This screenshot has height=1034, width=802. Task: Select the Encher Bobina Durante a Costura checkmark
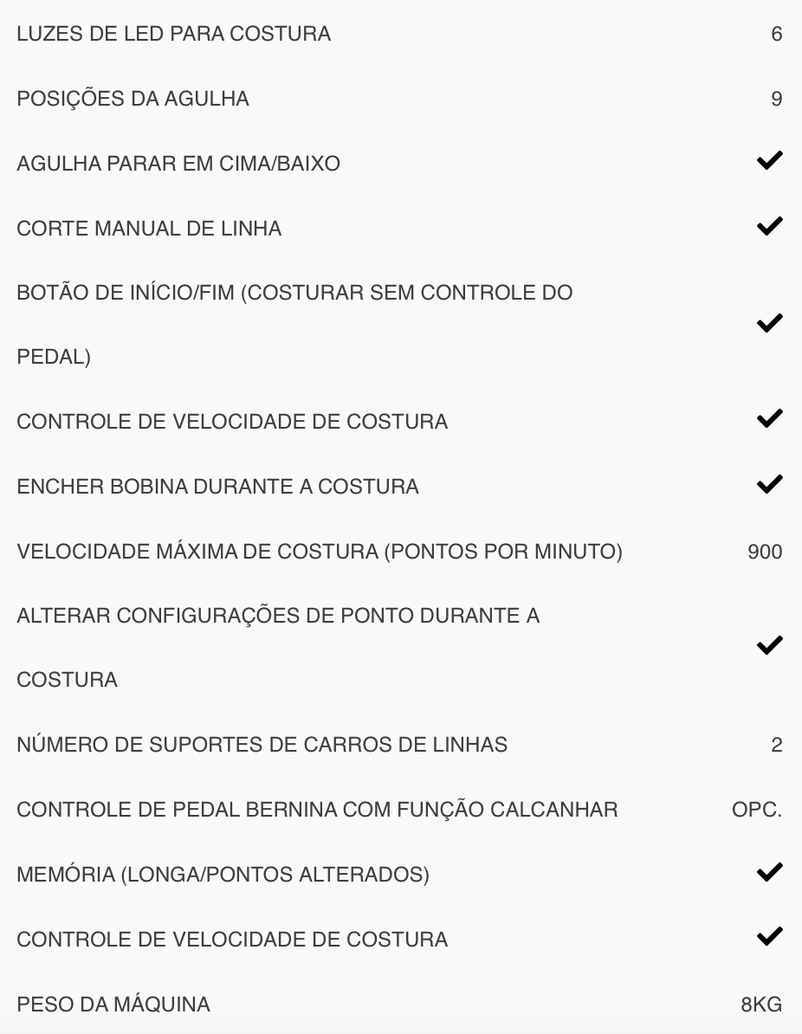click(x=769, y=484)
